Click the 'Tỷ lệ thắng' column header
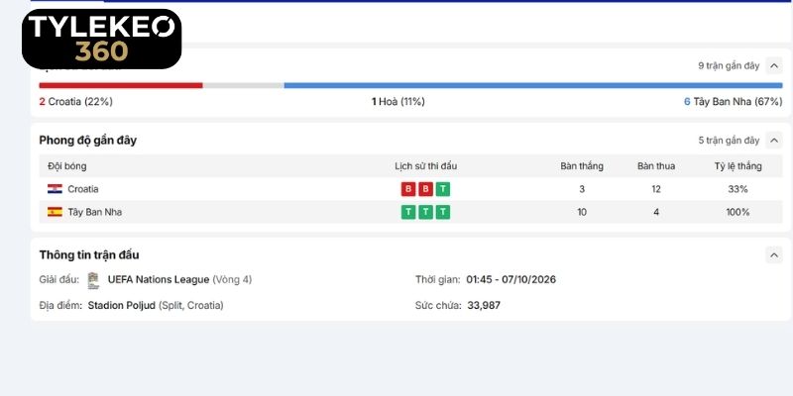The width and height of the screenshot is (793, 396). pos(737,166)
